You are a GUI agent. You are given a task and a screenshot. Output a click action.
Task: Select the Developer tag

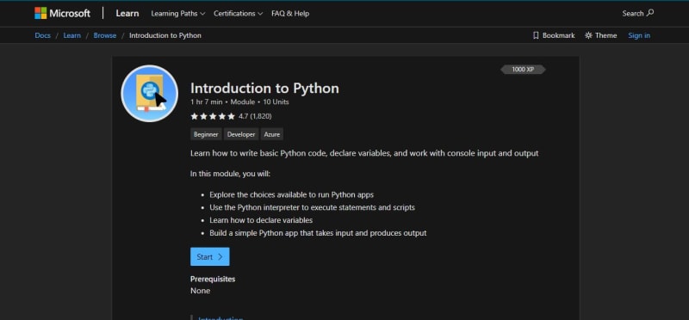pyautogui.click(x=241, y=134)
